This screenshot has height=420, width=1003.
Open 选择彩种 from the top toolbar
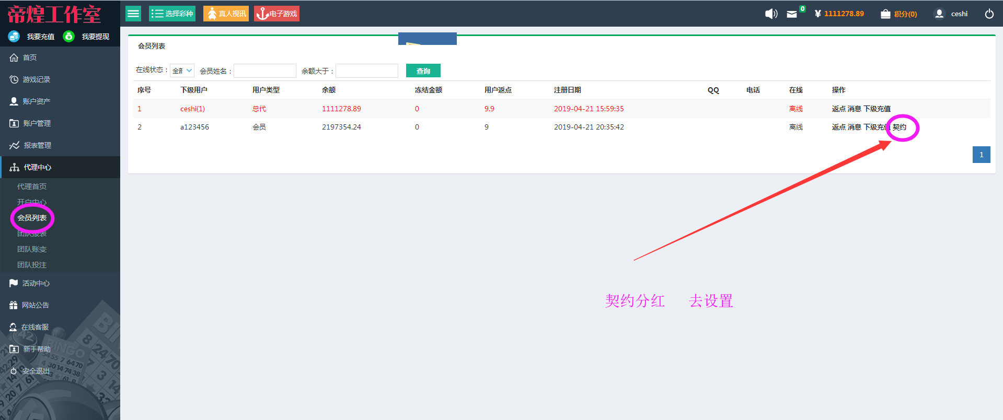click(172, 14)
